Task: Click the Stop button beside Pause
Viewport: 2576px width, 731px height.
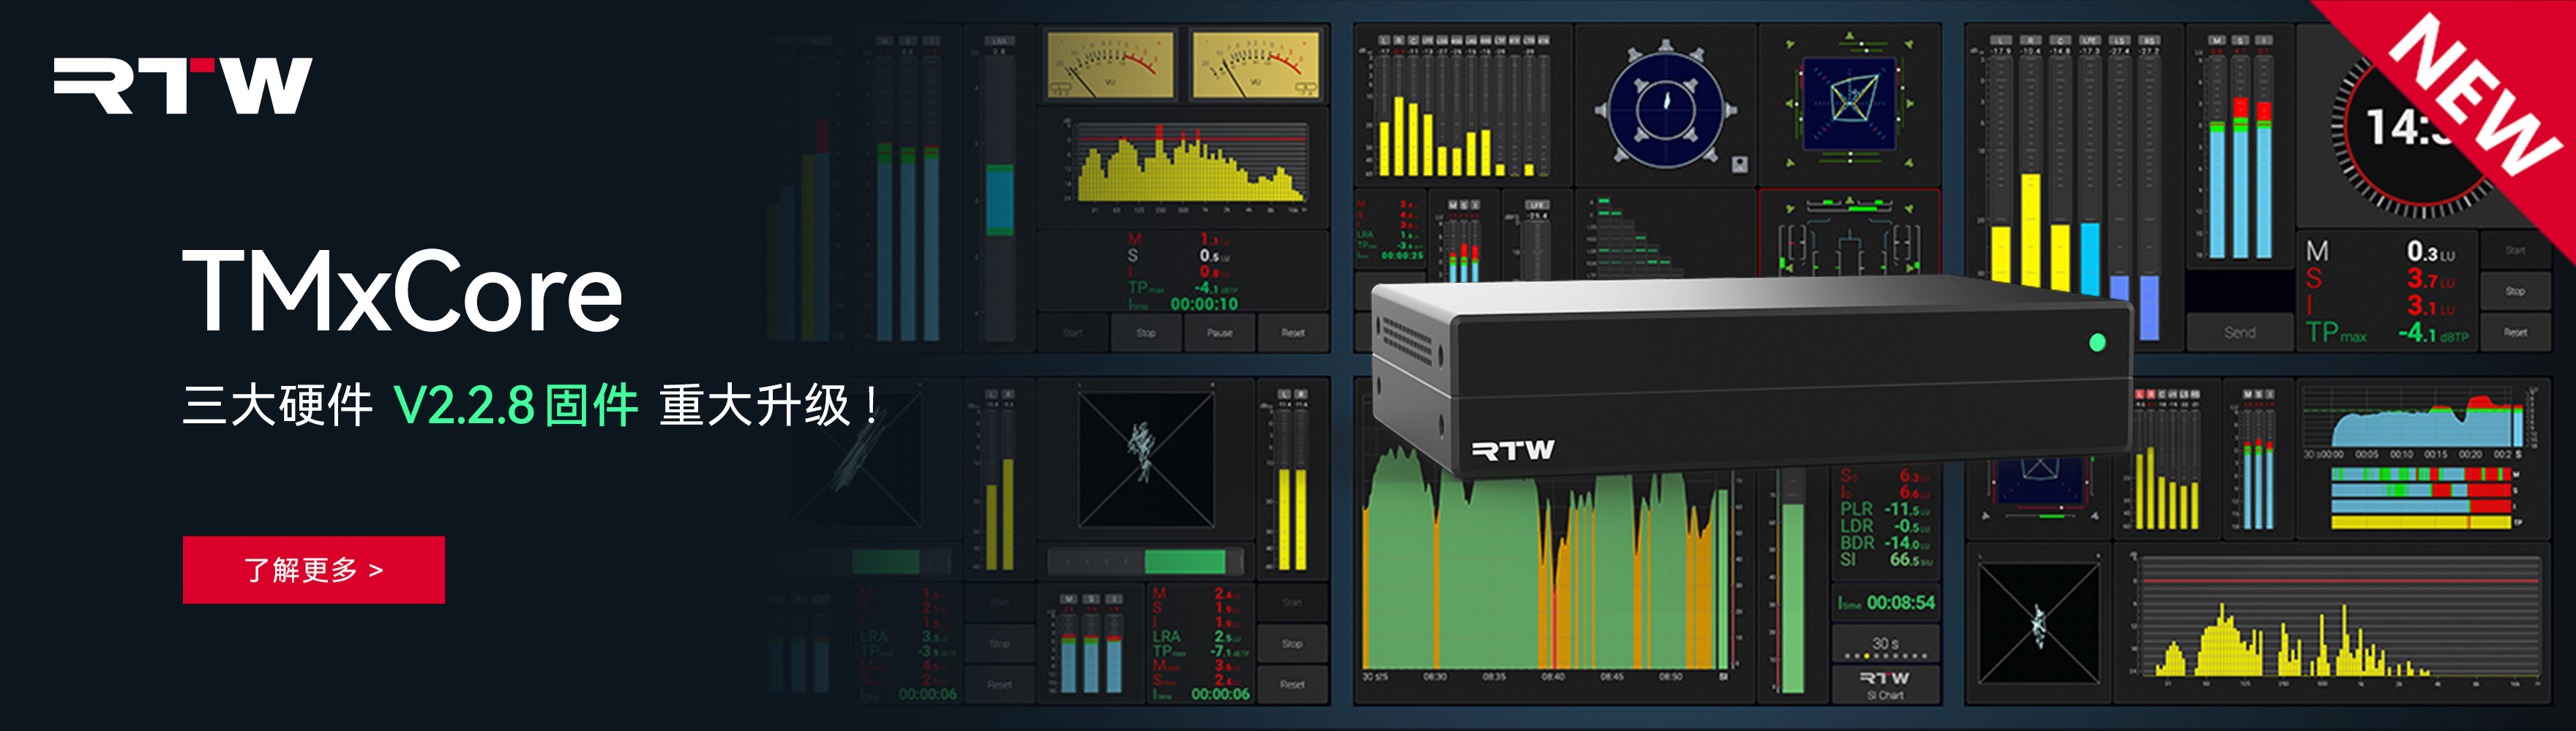Action: click(1146, 333)
